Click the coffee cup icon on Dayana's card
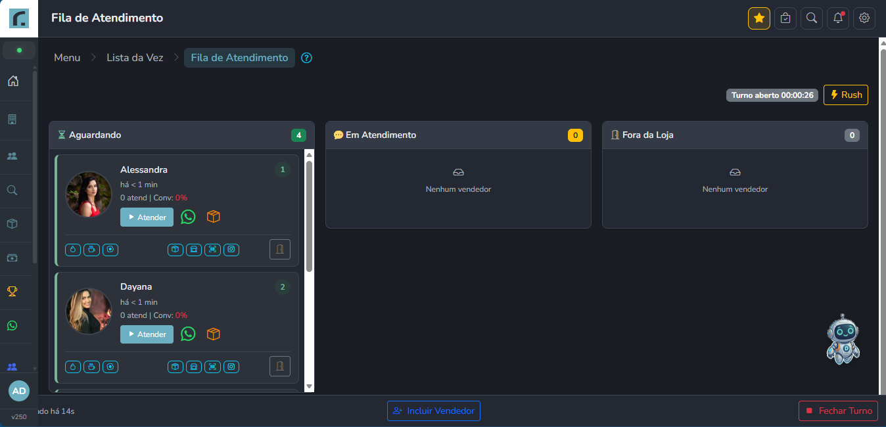 (91, 367)
